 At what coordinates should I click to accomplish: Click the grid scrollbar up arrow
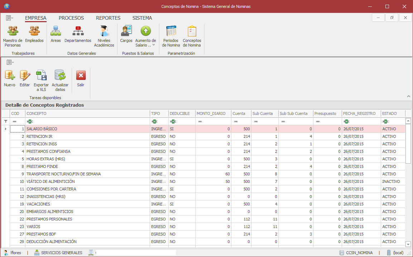pyautogui.click(x=408, y=121)
